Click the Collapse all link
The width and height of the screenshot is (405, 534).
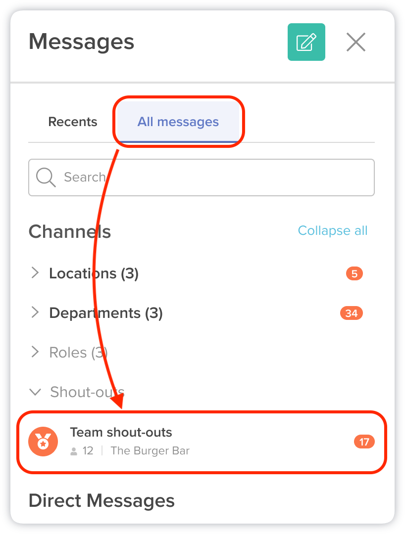(x=333, y=230)
